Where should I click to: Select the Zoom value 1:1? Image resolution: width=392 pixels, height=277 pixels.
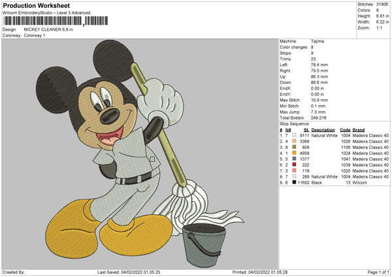[379, 27]
